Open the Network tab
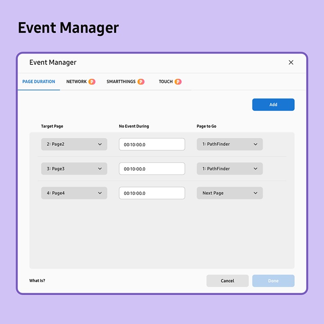 click(x=76, y=82)
